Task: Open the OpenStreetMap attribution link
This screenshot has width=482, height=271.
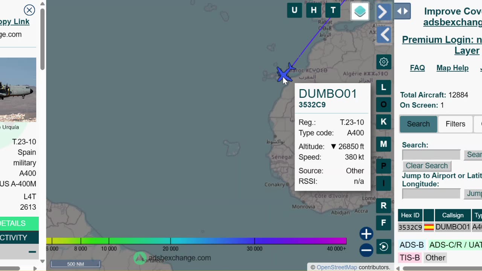Action: (337, 267)
